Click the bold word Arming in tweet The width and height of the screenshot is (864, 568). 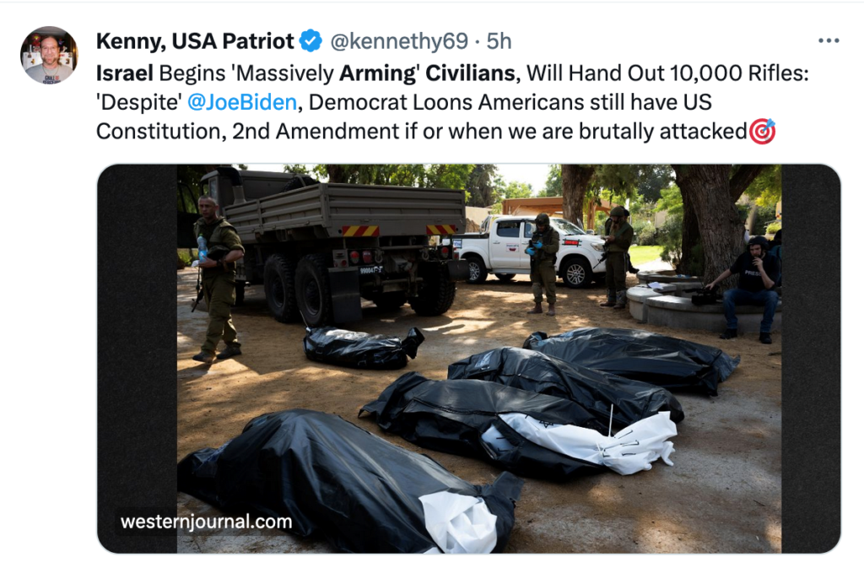[x=377, y=73]
